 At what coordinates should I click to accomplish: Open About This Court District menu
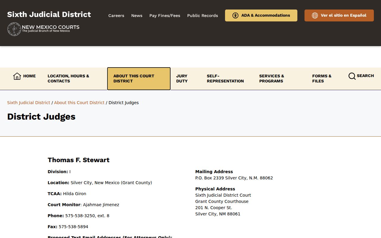pyautogui.click(x=139, y=79)
